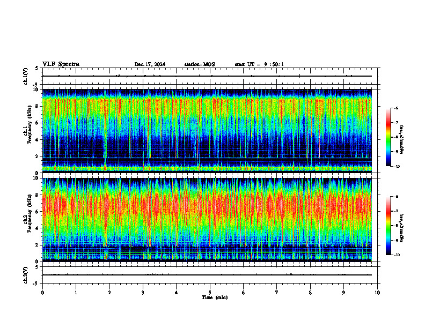
Task: Click the ch.2 colorbar log(PSD) label
Action: (402, 228)
